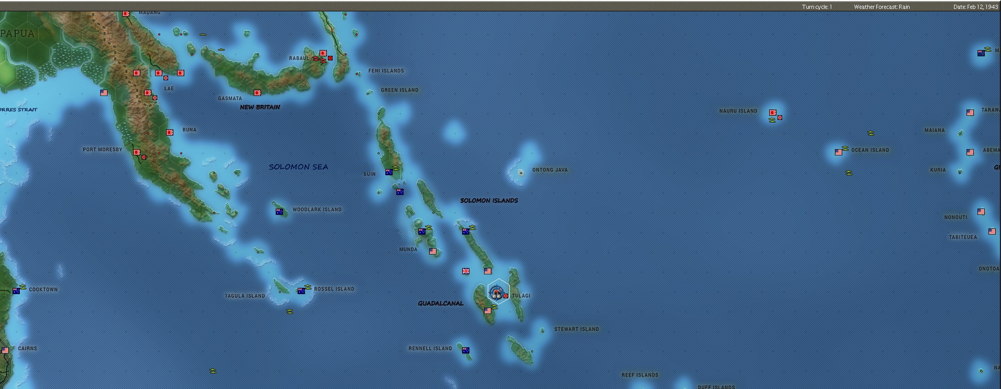Screen dimensions: 1001x389
Task: Click the Australian flag on Rennell Island
Action: click(x=466, y=350)
